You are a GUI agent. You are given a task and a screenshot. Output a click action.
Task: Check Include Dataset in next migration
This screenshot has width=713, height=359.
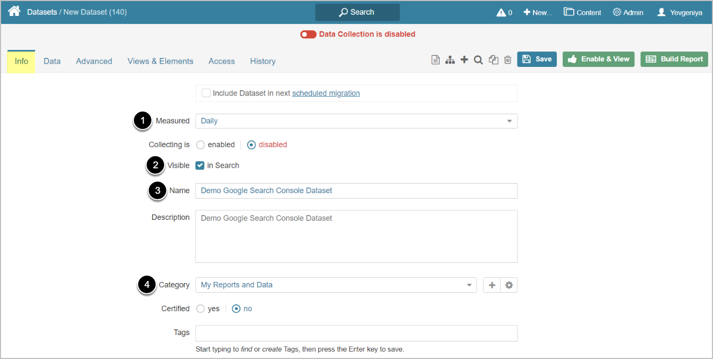(x=206, y=93)
